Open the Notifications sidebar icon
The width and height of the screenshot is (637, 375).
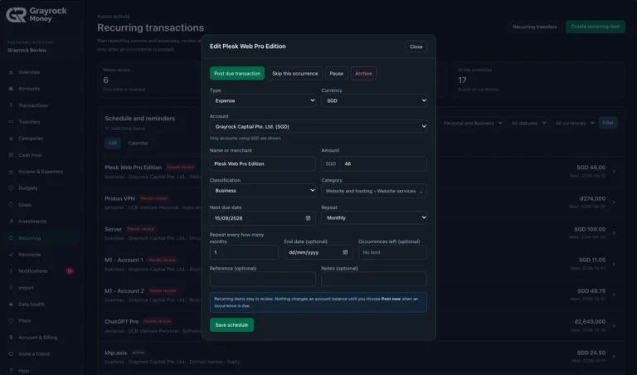(x=11, y=271)
